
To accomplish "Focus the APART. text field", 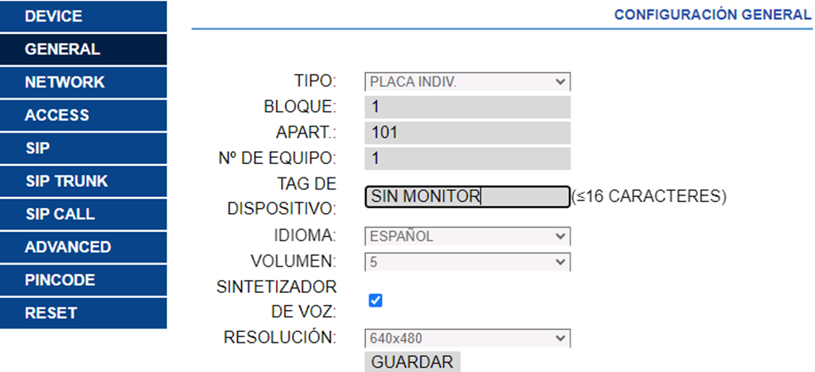I will click(467, 132).
